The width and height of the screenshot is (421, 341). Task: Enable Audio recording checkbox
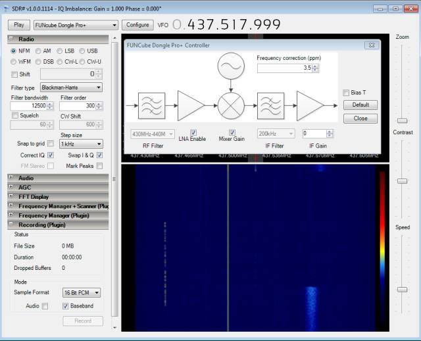pos(45,306)
